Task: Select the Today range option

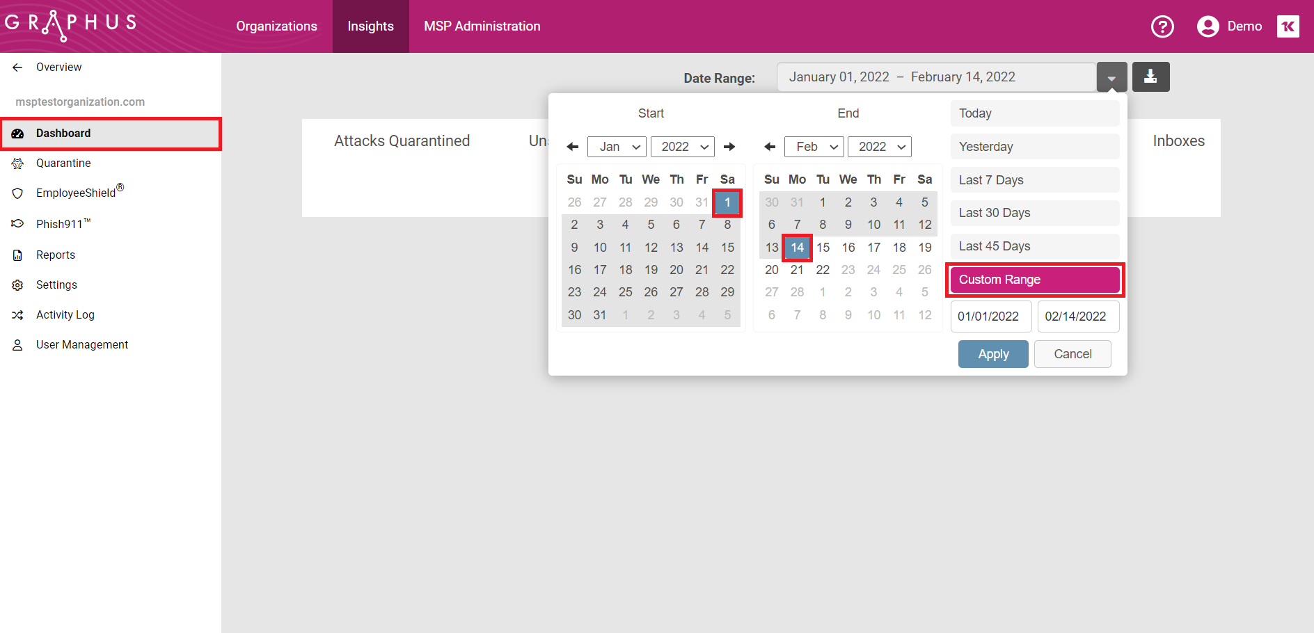Action: click(1035, 113)
